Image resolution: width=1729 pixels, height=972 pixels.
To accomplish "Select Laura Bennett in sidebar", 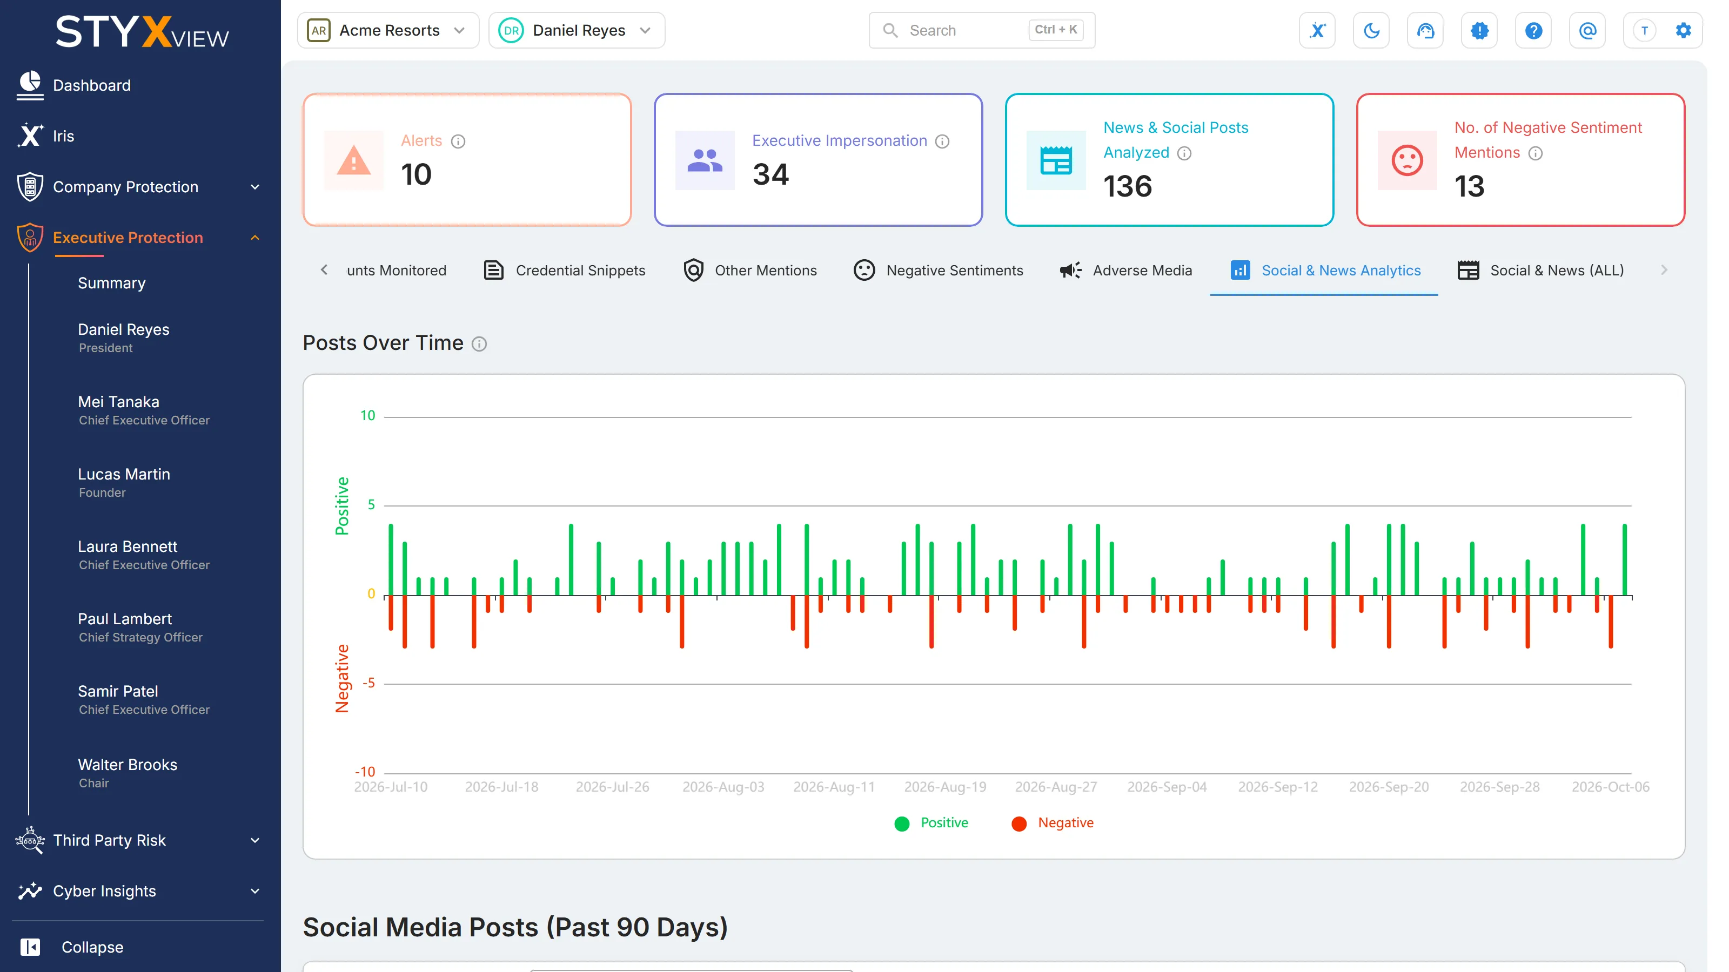I will click(144, 555).
